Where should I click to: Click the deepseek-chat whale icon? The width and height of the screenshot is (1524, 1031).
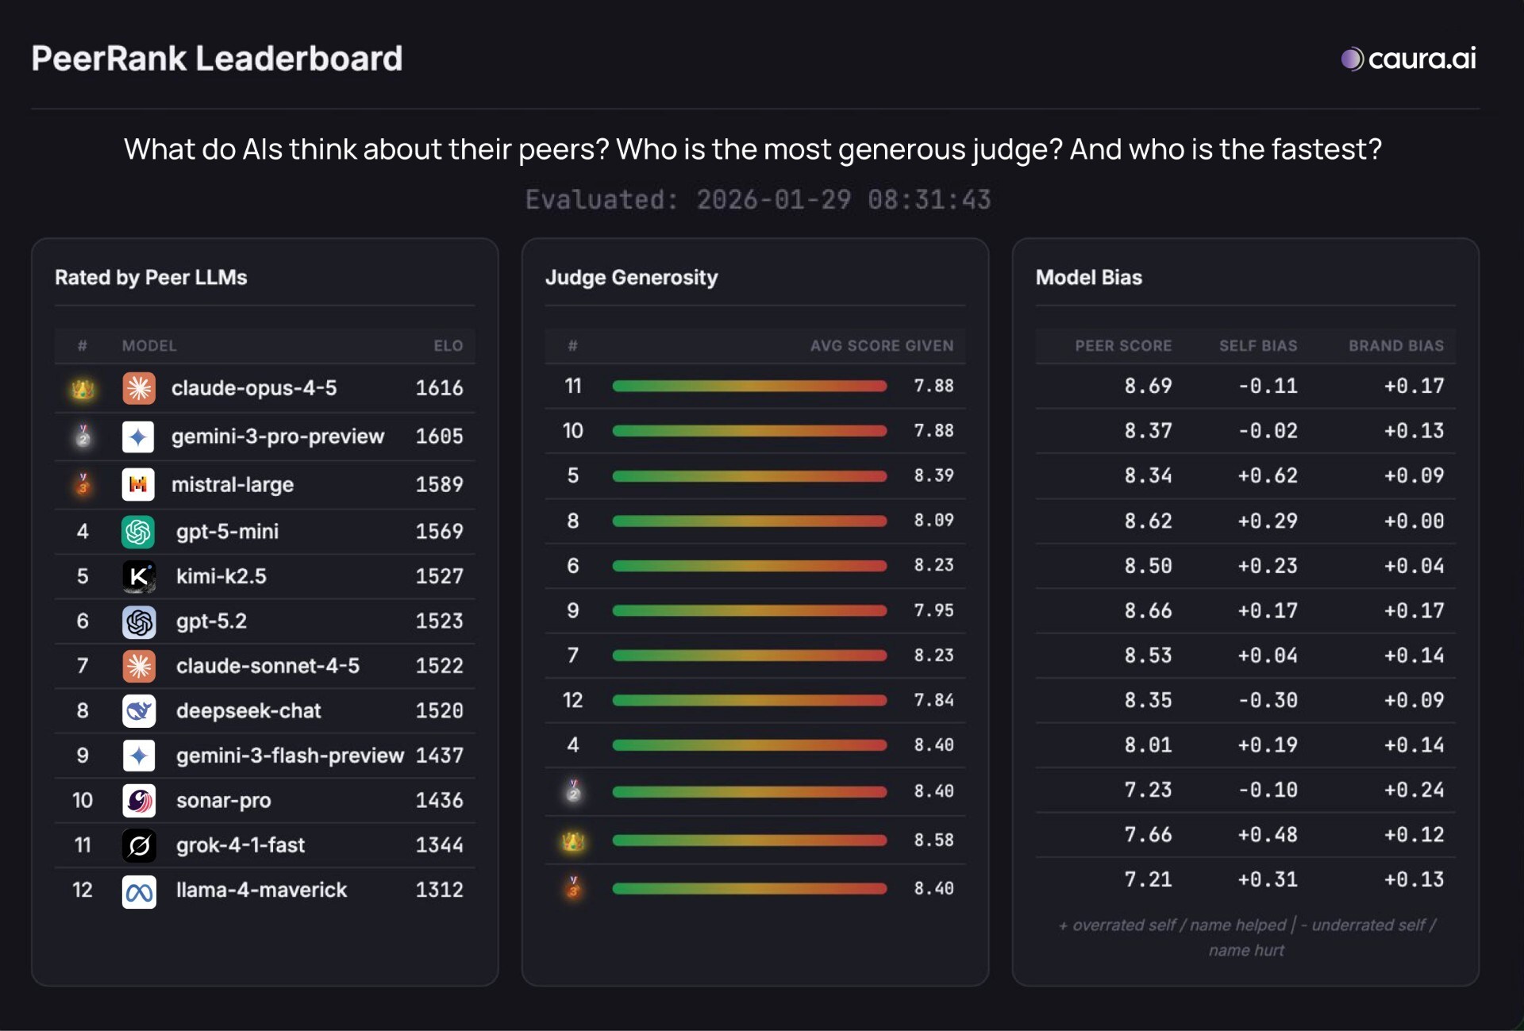(139, 711)
